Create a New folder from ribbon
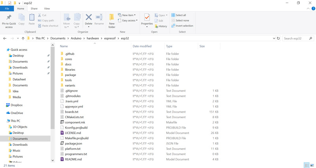The height and width of the screenshot is (168, 316). (112, 21)
